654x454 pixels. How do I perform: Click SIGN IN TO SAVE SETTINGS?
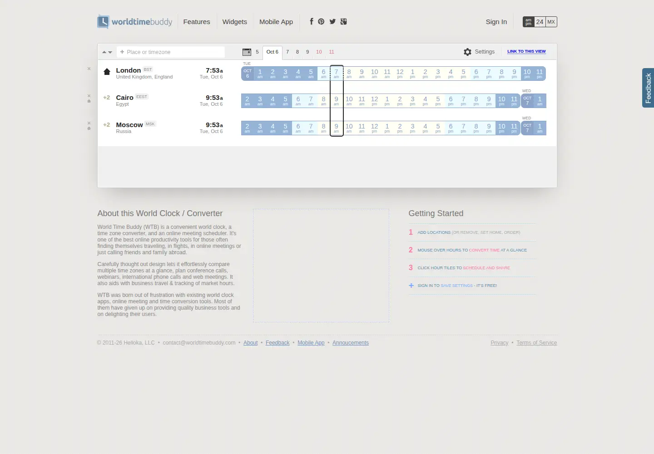(x=457, y=286)
